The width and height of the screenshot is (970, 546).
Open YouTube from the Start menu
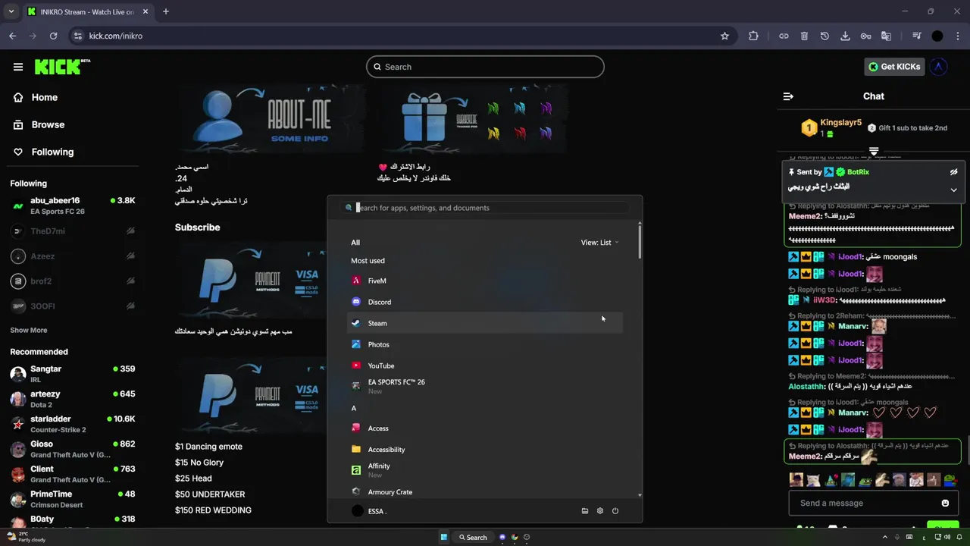485,366
